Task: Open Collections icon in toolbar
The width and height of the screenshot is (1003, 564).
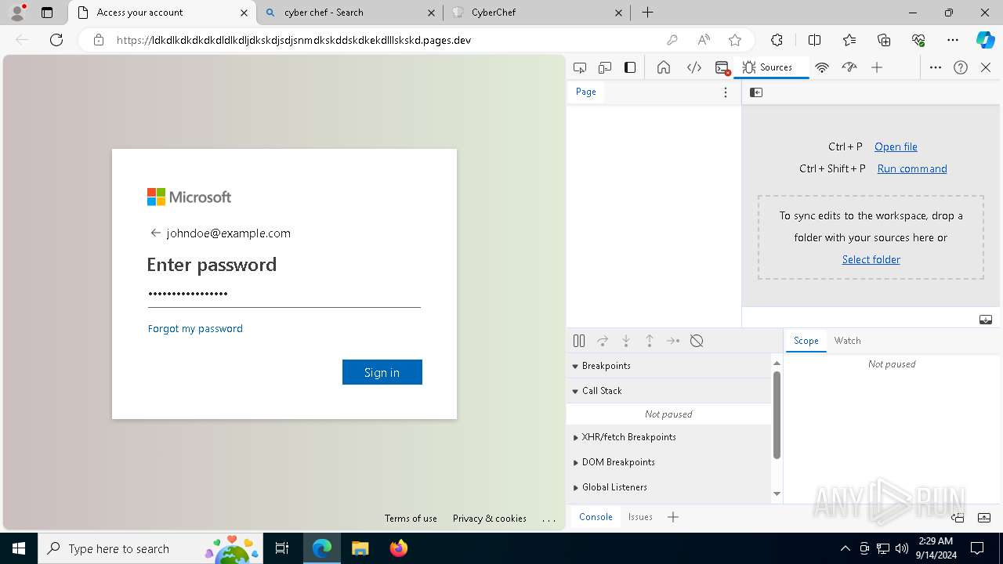Action: click(x=884, y=40)
